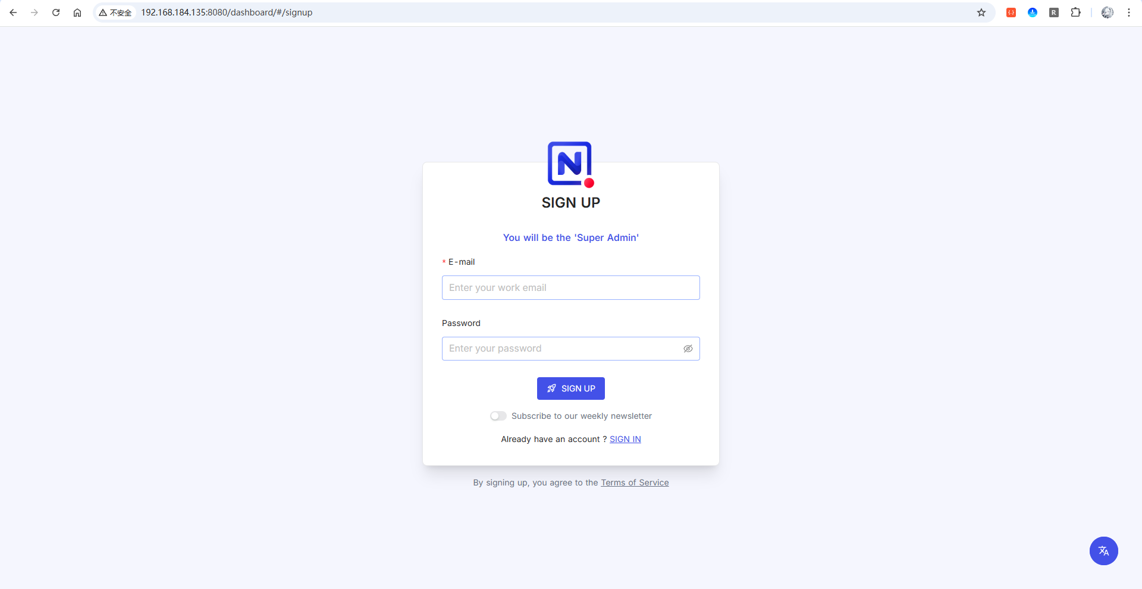Click the browser back arrow
This screenshot has width=1142, height=589.
13,12
